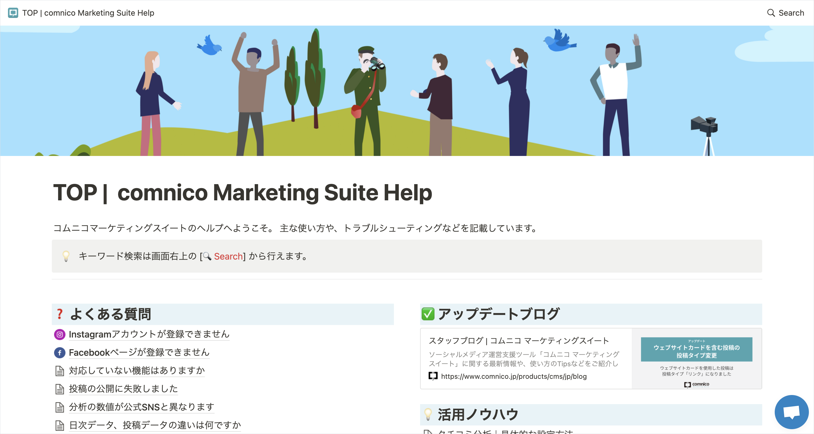Open the TOP | comnico Marketing Suite Help breadcrumb

coord(88,13)
